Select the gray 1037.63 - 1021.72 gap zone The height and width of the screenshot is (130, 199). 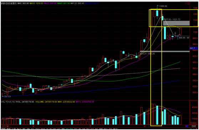(177, 23)
